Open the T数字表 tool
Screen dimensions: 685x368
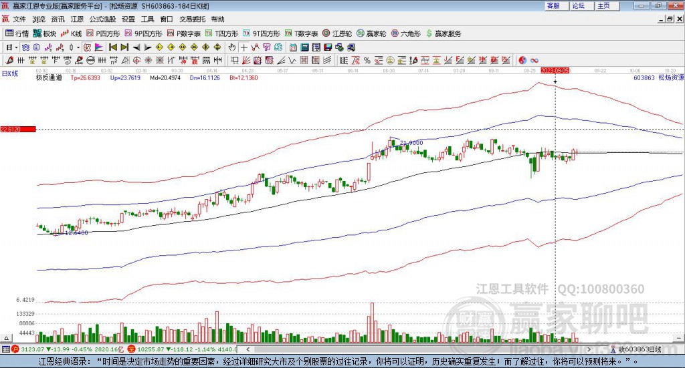click(301, 33)
